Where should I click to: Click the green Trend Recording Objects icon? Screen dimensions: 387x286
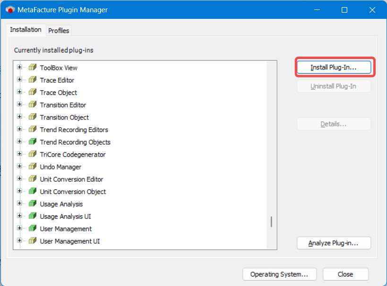click(33, 141)
